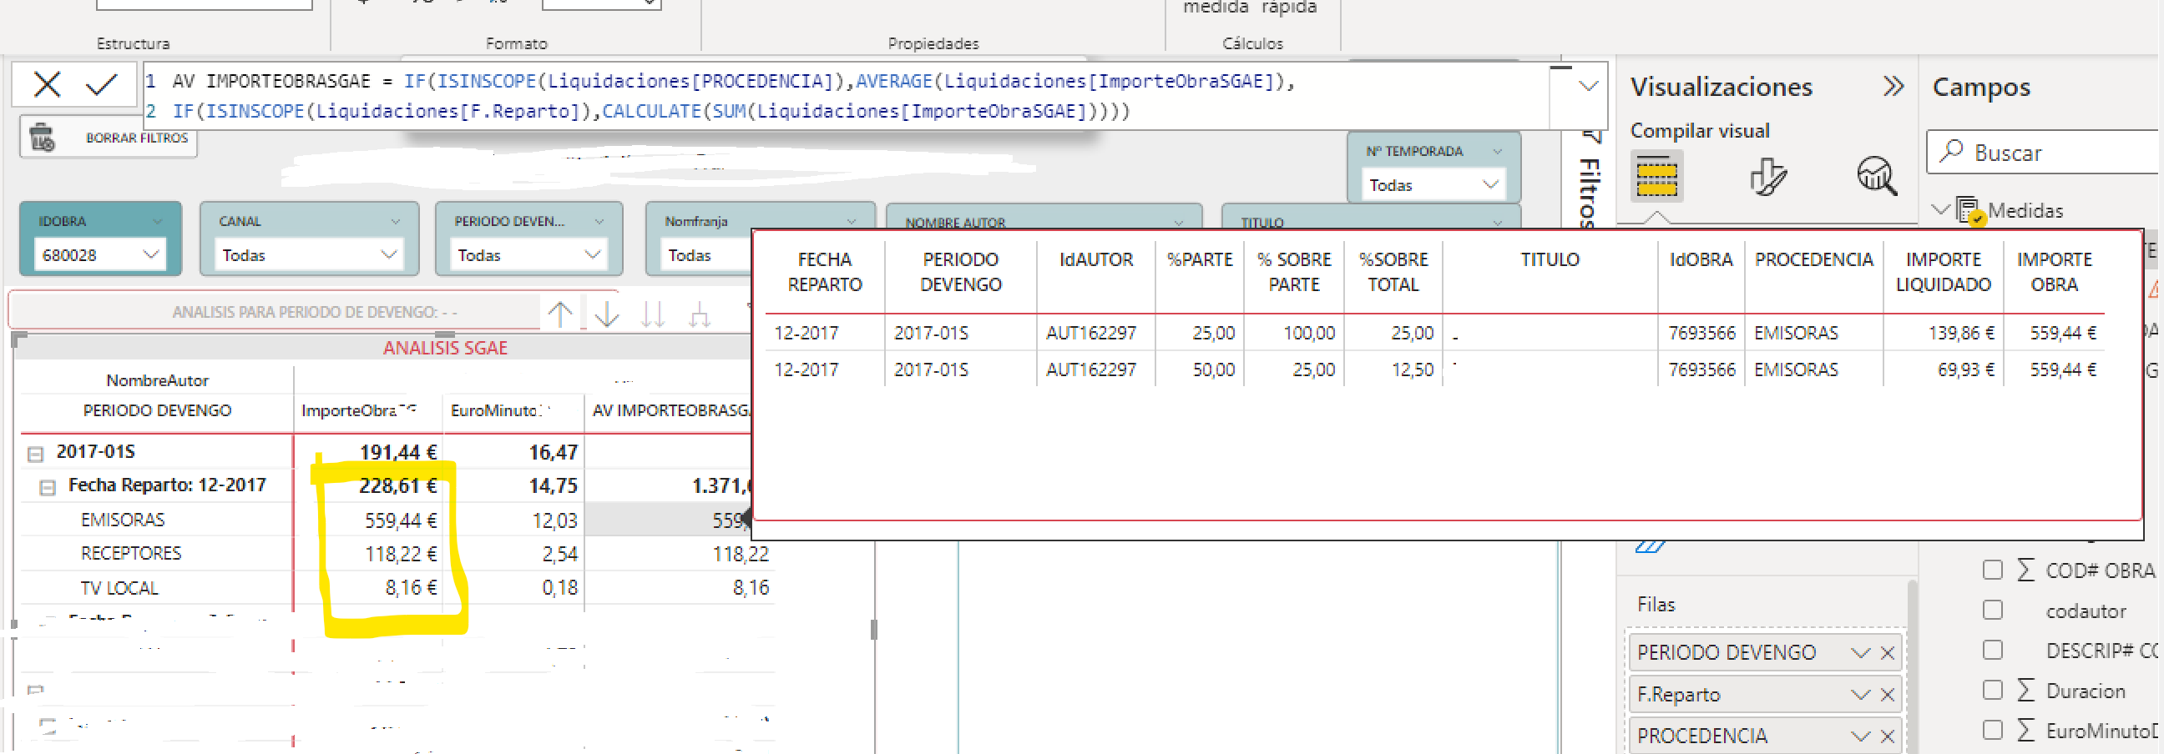Collapse the Medidas table chevron

tap(1940, 209)
